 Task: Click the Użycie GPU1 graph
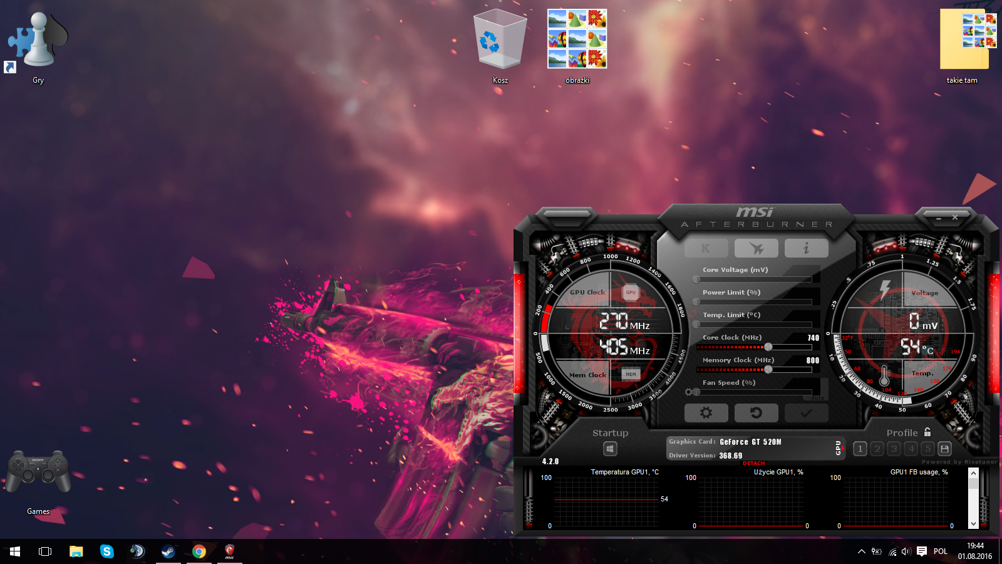point(751,502)
